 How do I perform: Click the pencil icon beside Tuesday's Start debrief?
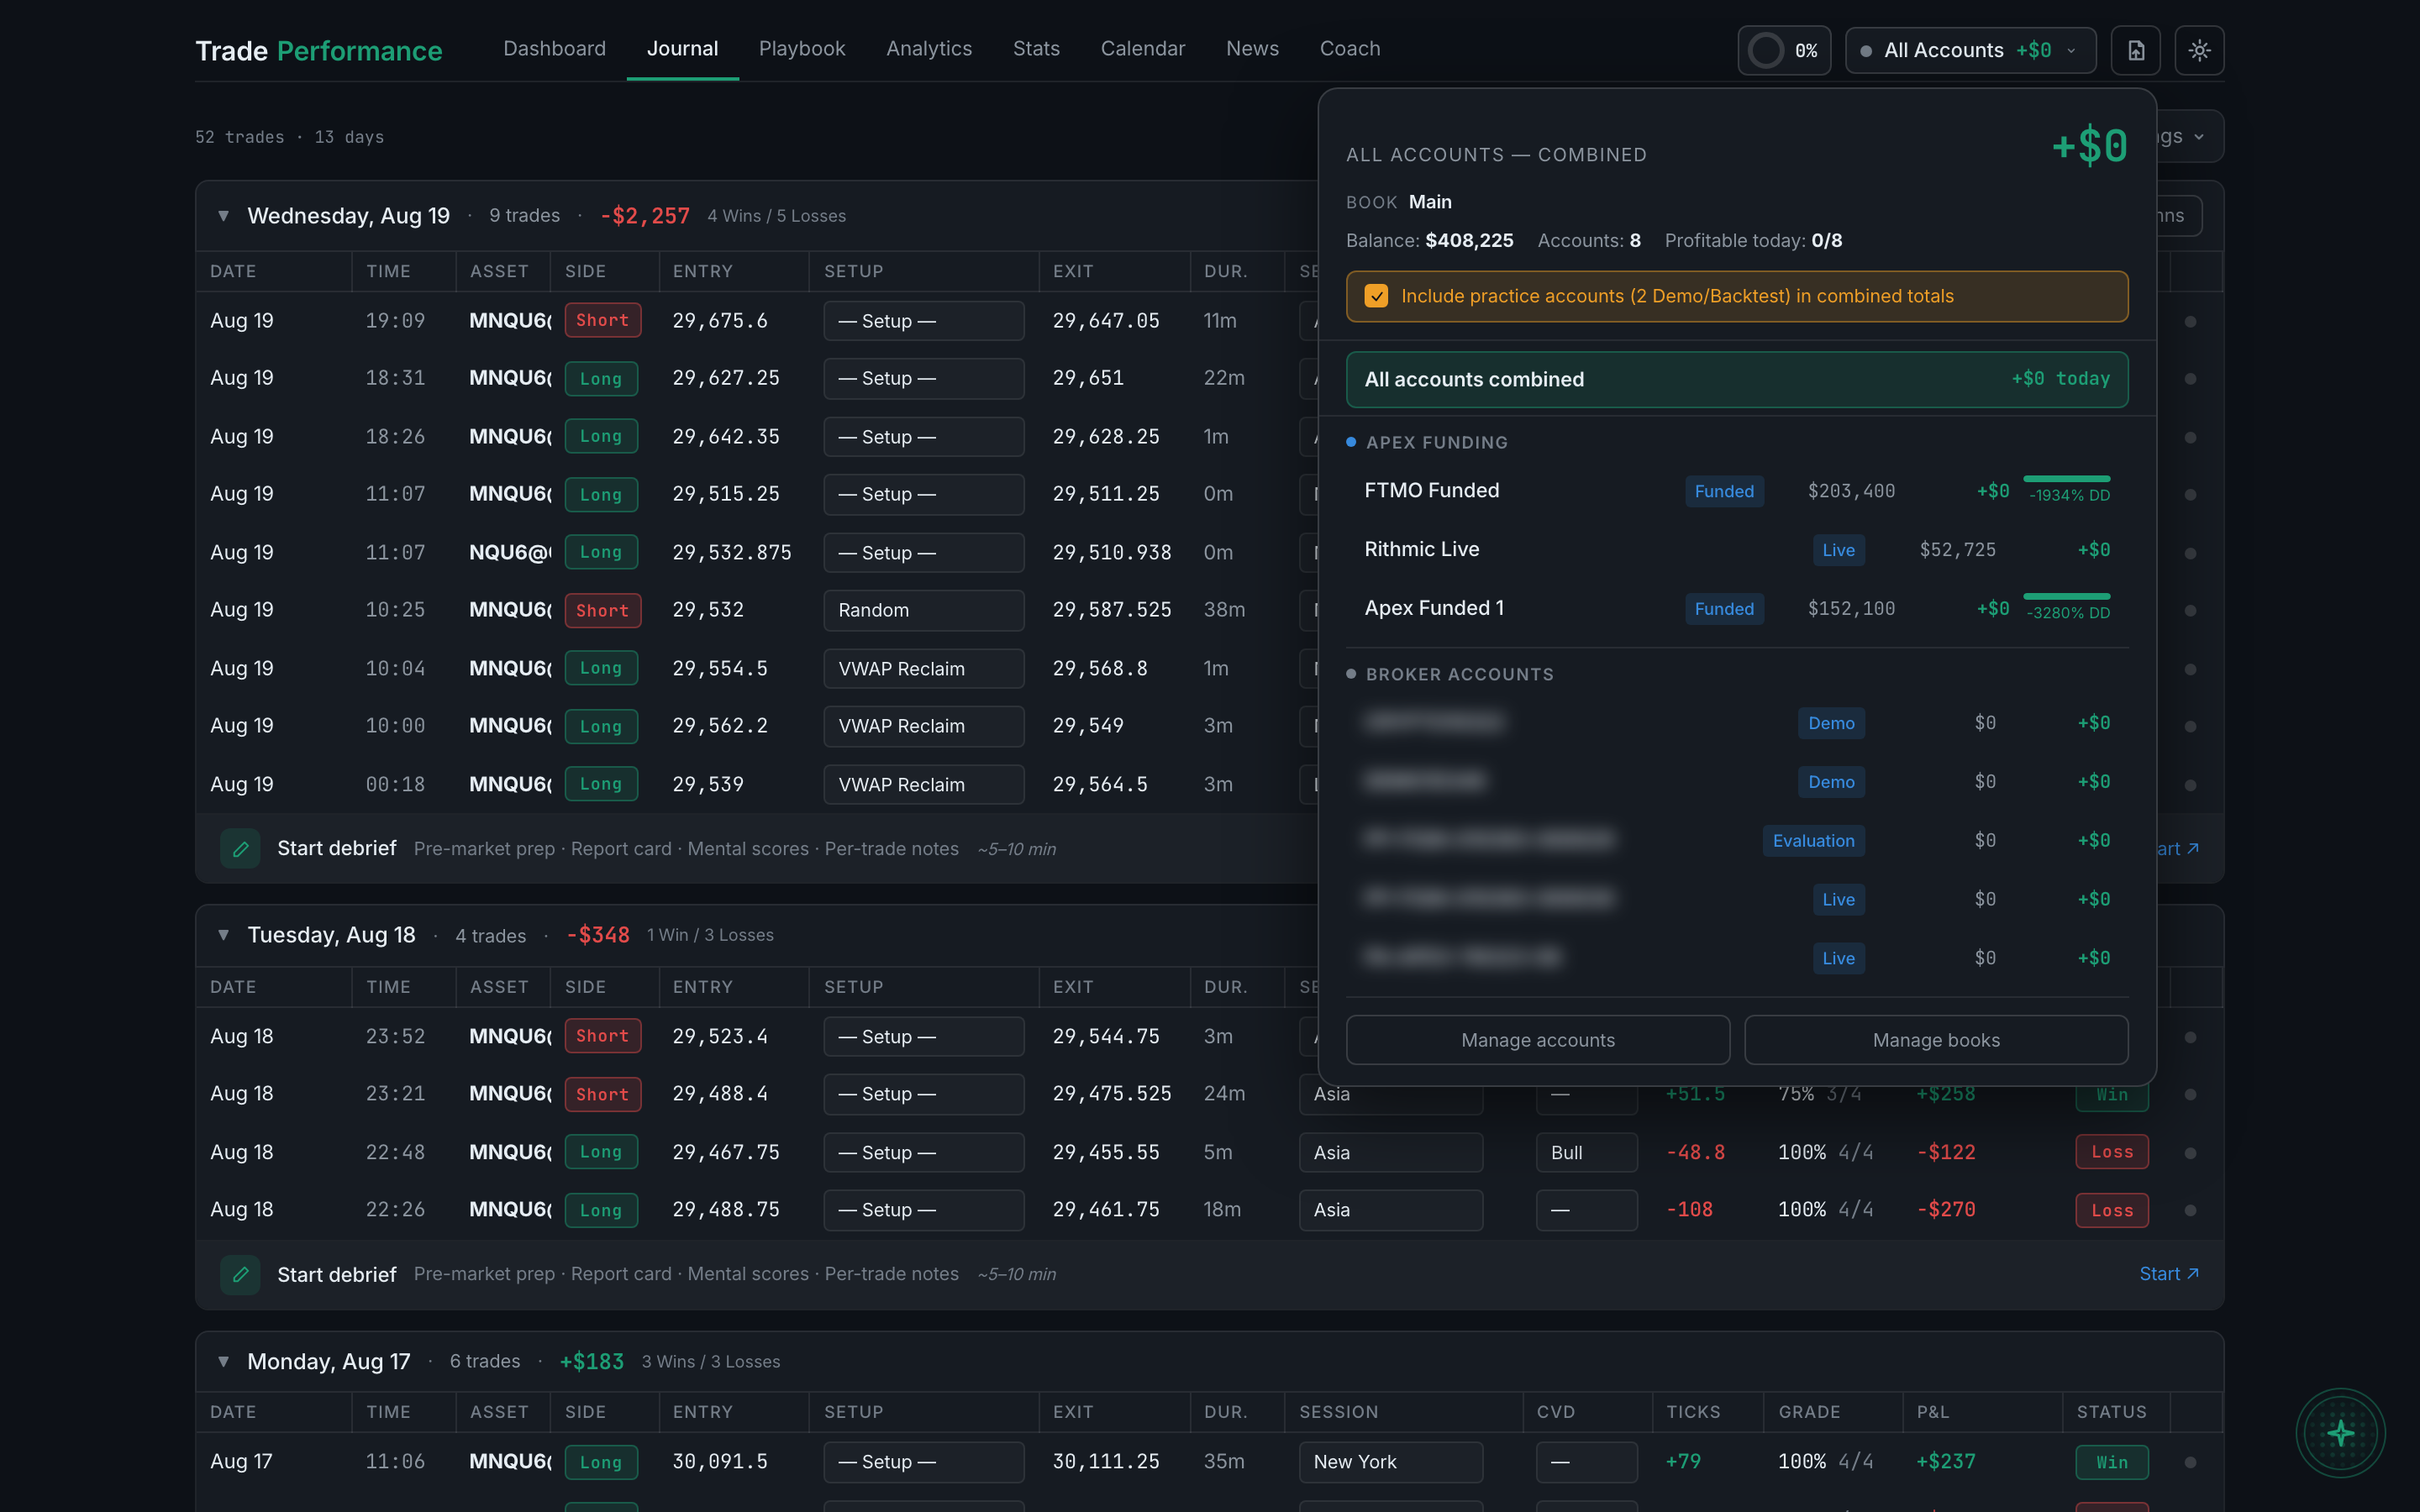coord(240,1274)
